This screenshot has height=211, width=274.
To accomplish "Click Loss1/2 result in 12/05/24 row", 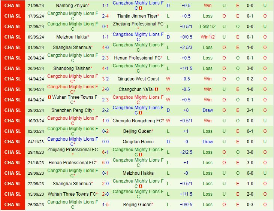I will [208, 27].
